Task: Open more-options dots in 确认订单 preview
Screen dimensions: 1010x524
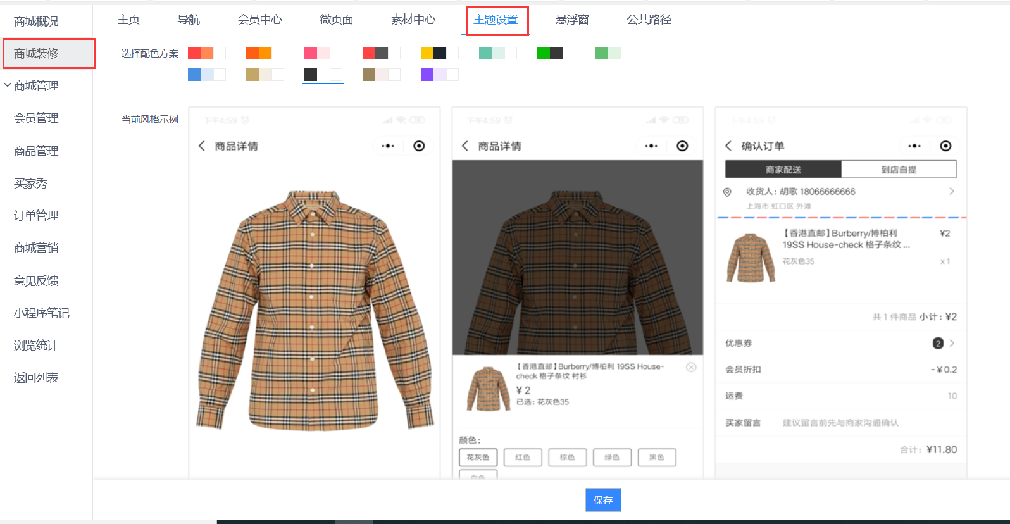Action: (x=914, y=146)
